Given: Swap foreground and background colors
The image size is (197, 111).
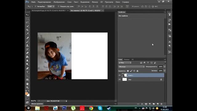Looking at the screenshot, I should [29, 91].
